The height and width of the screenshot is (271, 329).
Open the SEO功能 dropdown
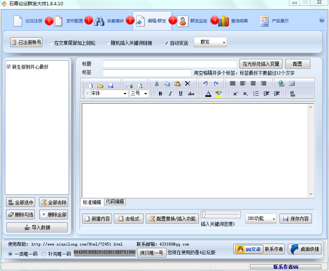pos(261,219)
